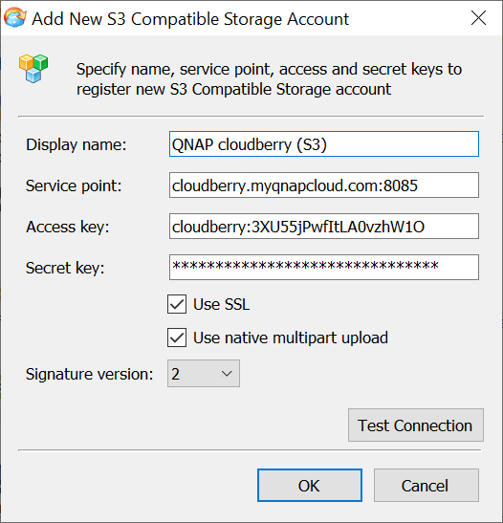This screenshot has width=503, height=523.
Task: Click the Signature version dropdown arrow
Action: 227,374
